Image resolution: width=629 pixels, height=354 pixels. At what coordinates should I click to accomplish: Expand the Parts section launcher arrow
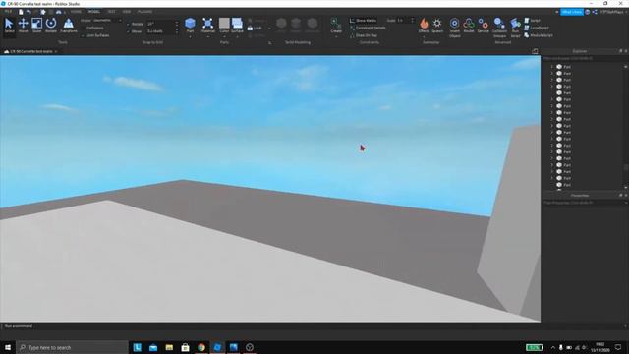[x=270, y=42]
